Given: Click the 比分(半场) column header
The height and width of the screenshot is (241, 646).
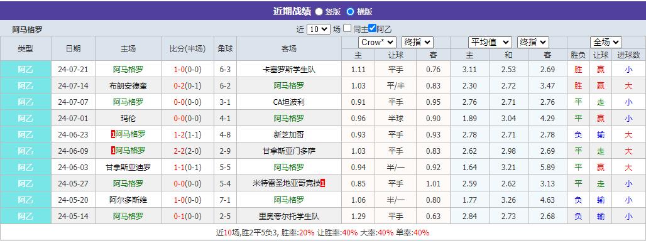Looking at the screenshot, I should coord(187,48).
